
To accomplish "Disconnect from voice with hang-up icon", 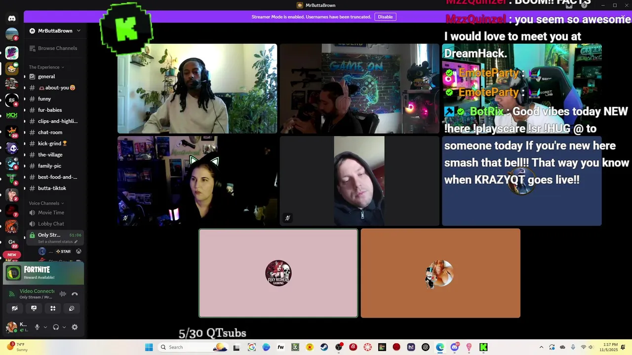I will point(75,294).
